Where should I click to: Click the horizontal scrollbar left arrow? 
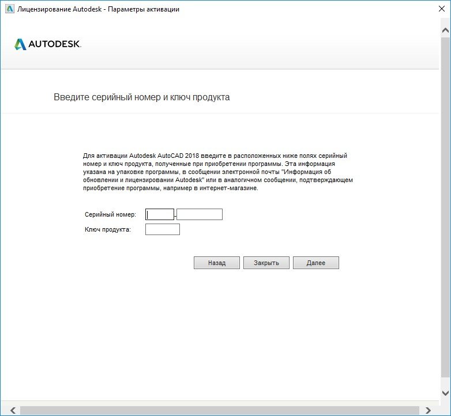point(12,410)
